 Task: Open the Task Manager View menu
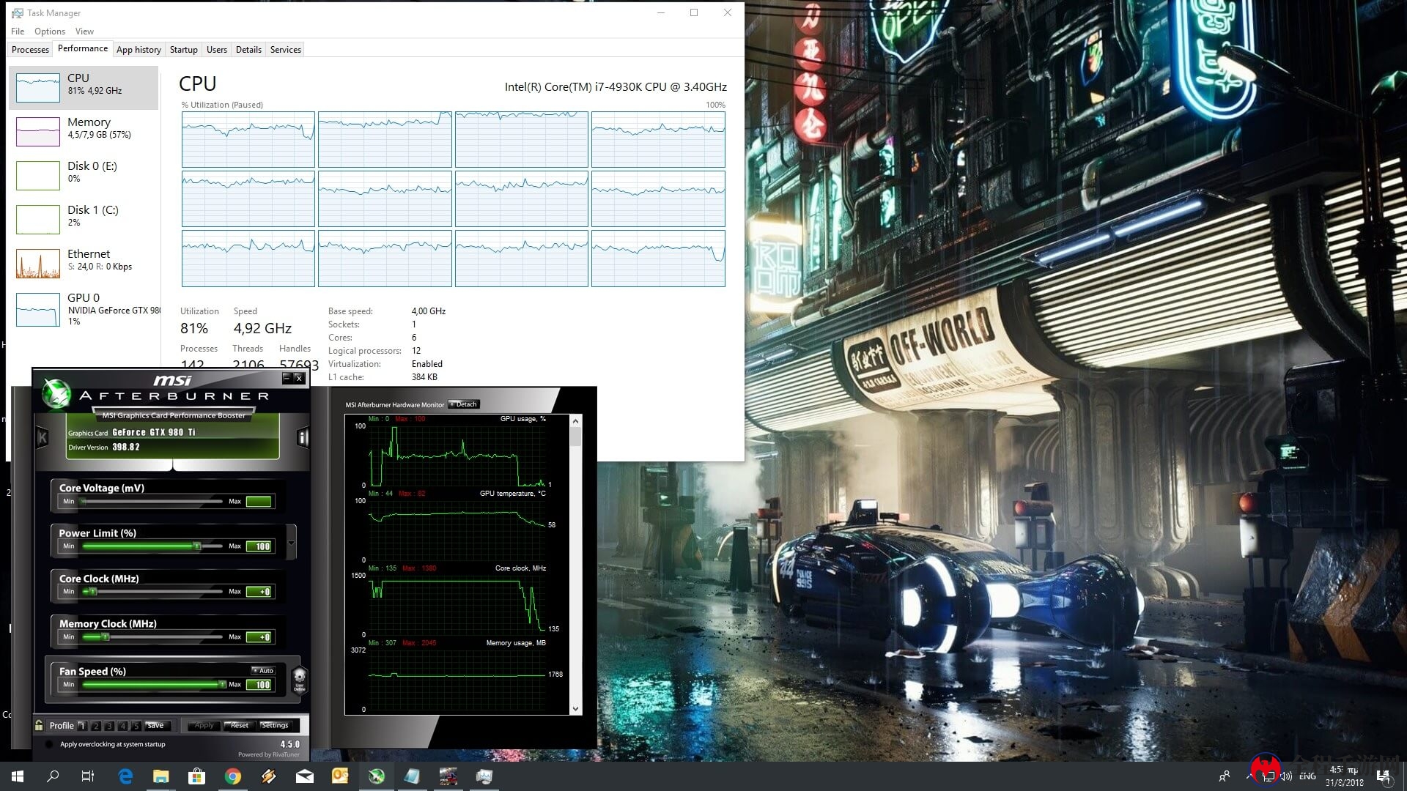click(84, 31)
